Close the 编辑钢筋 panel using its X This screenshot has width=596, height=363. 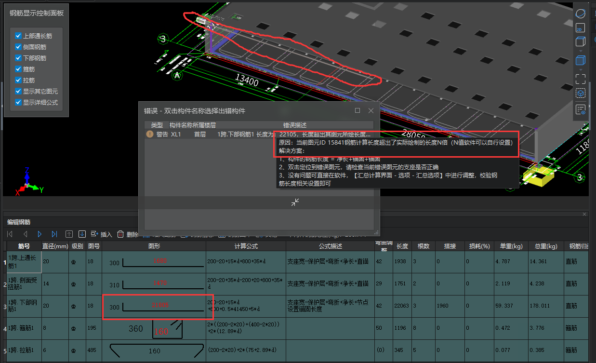click(x=585, y=214)
